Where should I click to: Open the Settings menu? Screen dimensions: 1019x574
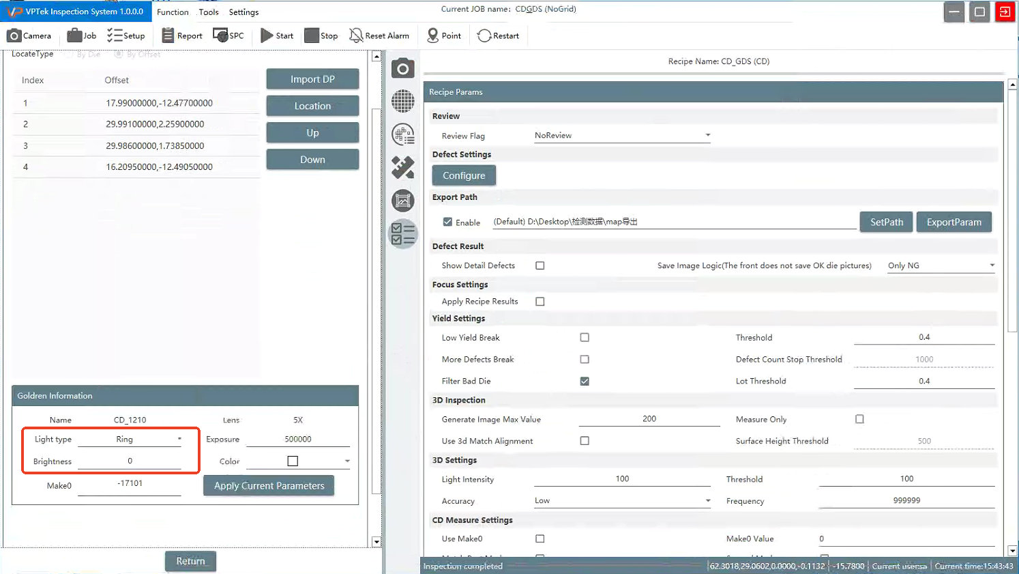coord(243,12)
